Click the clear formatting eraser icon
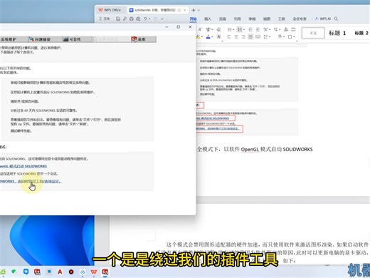370x278 pixels. pos(218,29)
